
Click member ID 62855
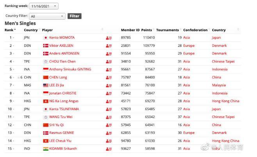point(126,133)
